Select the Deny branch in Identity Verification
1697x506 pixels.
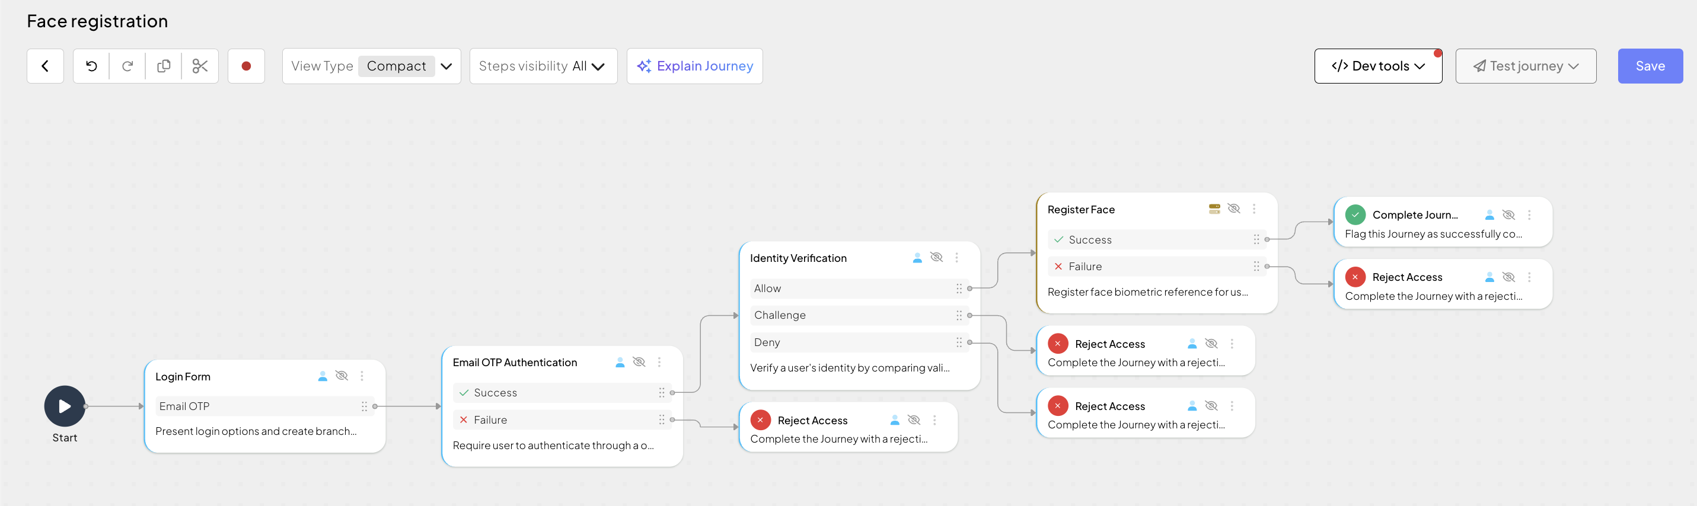pyautogui.click(x=860, y=342)
